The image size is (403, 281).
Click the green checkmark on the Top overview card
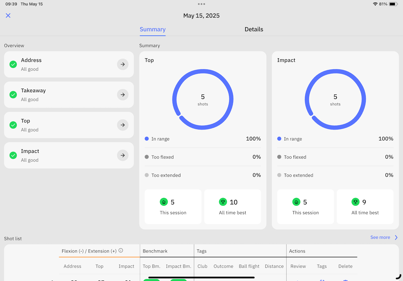point(13,125)
